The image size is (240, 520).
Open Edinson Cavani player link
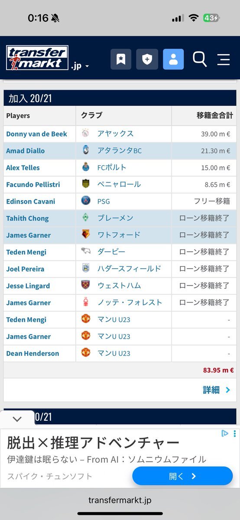pos(31,201)
